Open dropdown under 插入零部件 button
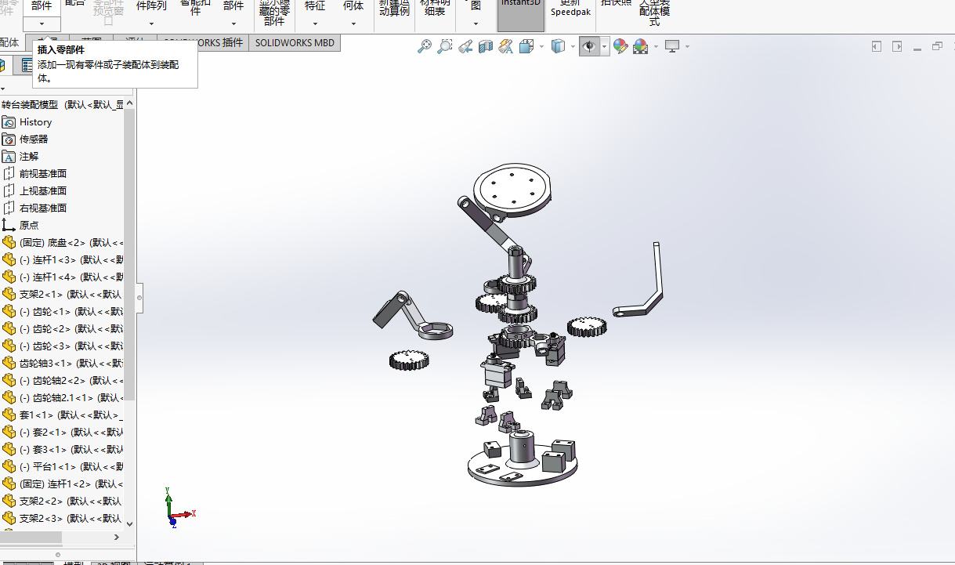955x565 pixels. pos(42,24)
